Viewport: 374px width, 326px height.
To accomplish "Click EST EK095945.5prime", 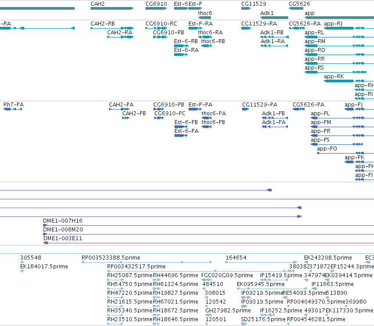I will coord(272,289).
